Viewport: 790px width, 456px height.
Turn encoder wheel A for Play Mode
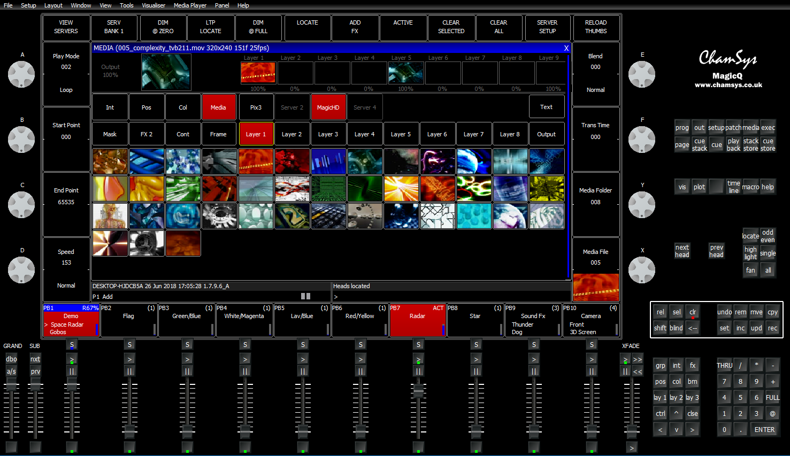pos(21,74)
